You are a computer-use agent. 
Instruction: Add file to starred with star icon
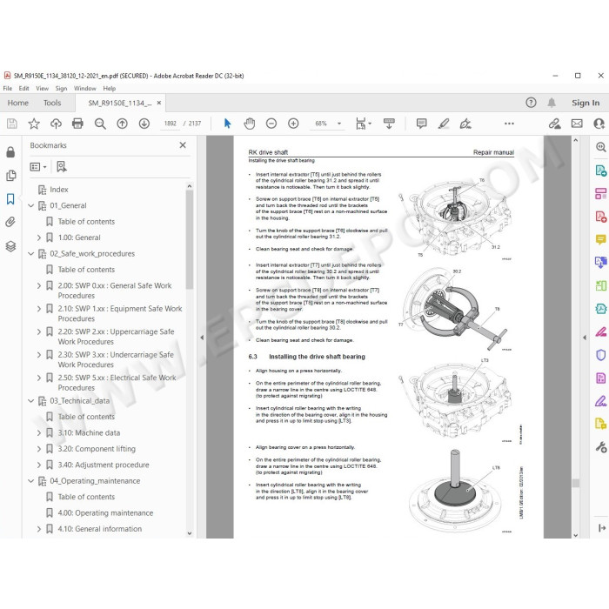[34, 124]
